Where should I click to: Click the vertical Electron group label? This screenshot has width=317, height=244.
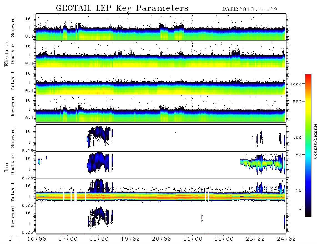(x=6, y=54)
